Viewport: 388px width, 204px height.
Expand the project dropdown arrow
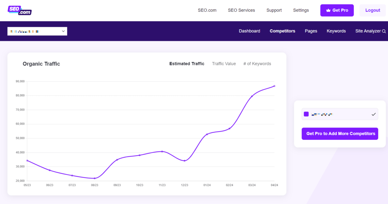[x=63, y=31]
